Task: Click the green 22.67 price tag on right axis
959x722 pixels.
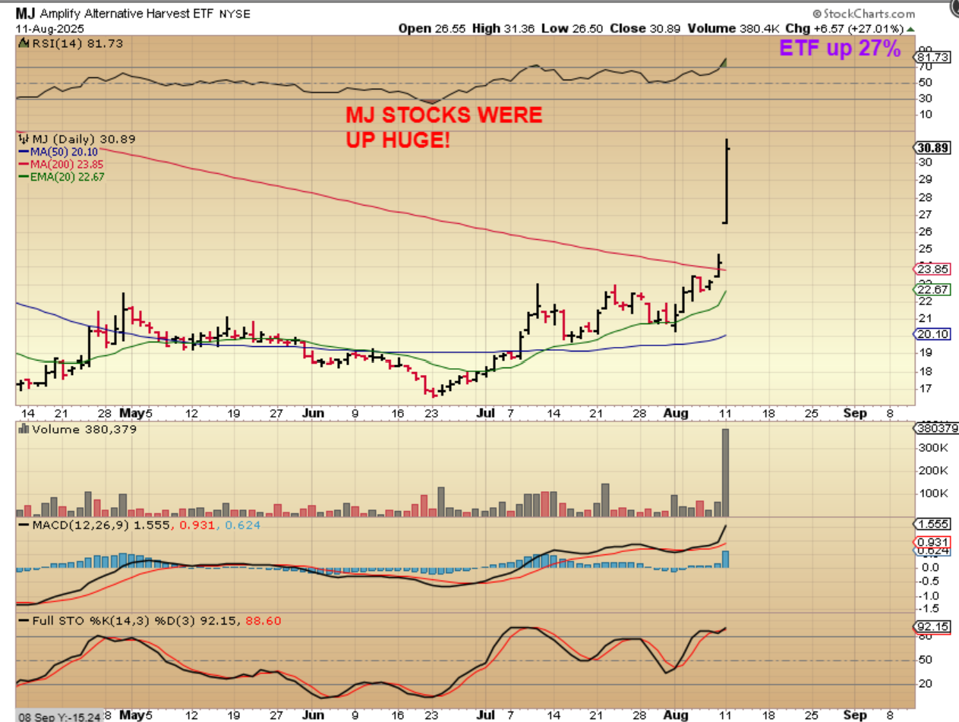Action: coord(932,288)
